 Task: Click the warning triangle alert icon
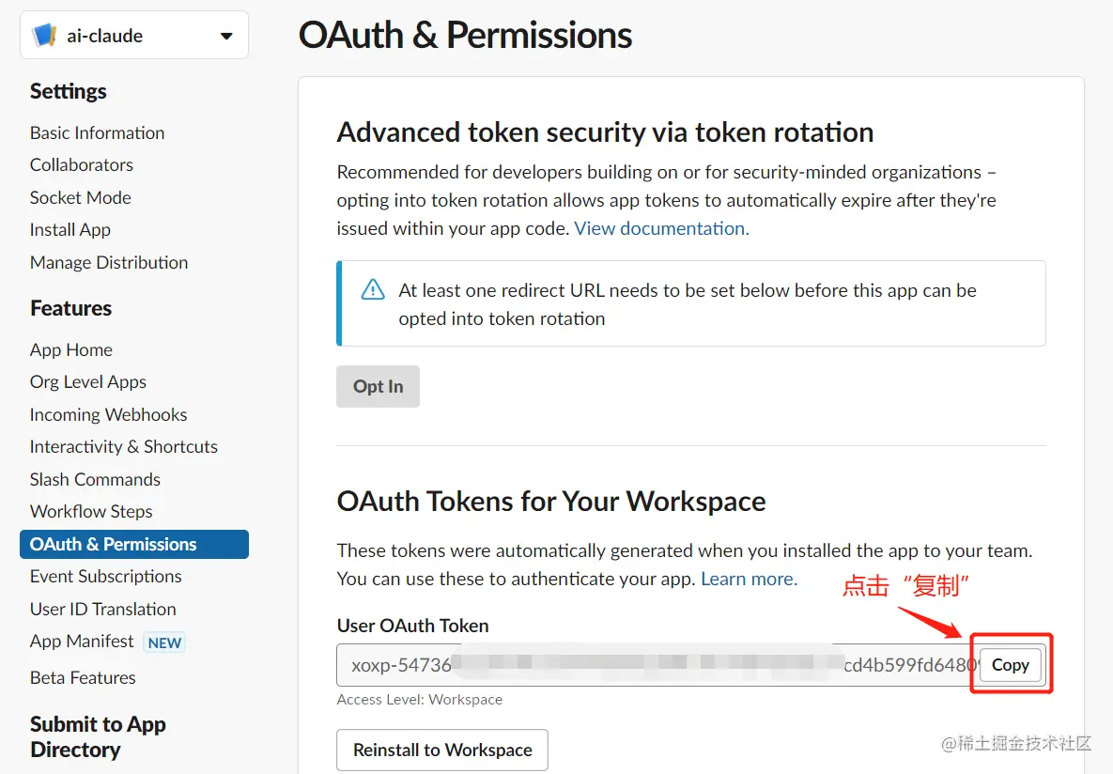point(373,289)
